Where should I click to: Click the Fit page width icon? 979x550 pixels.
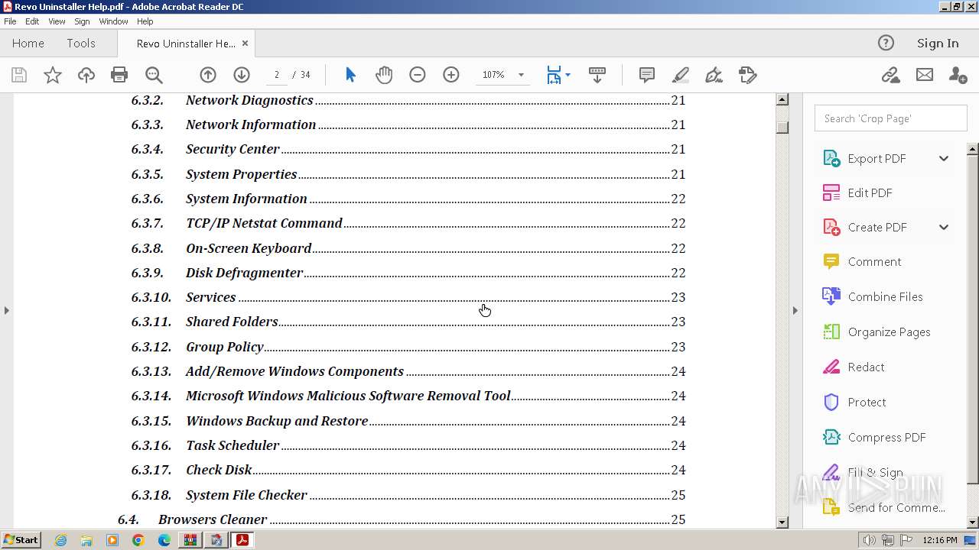(554, 75)
